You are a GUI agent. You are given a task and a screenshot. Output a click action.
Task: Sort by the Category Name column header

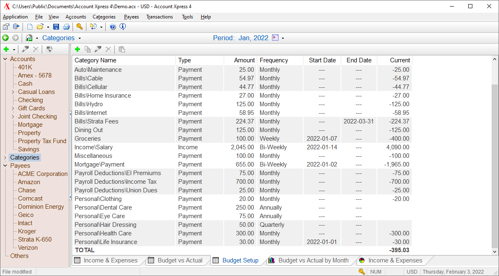tap(124, 60)
